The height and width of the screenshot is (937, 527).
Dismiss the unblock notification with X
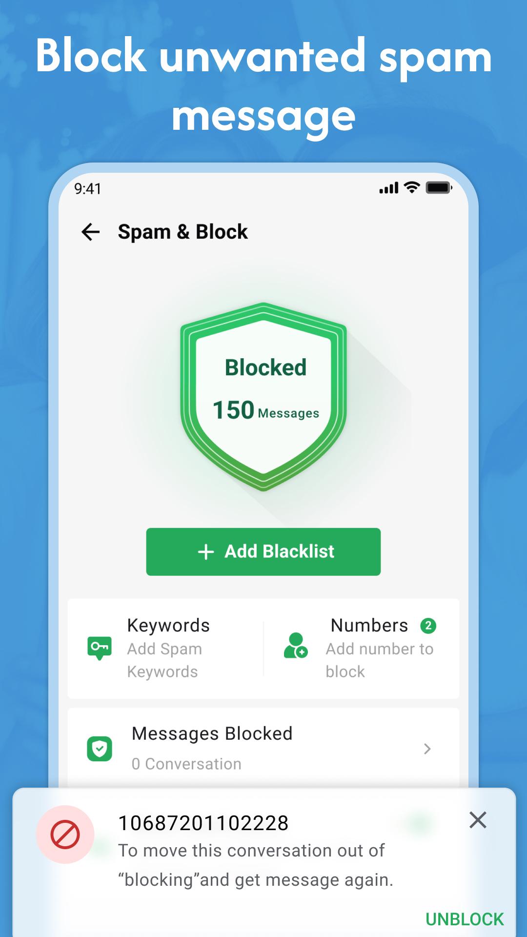478,820
